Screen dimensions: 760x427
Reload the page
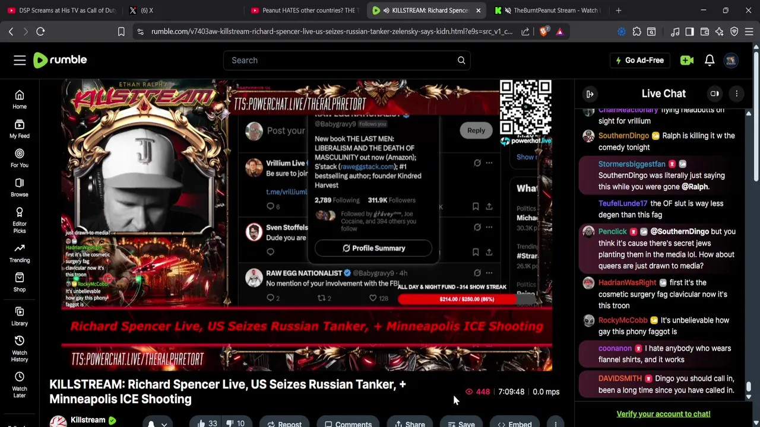coord(40,31)
